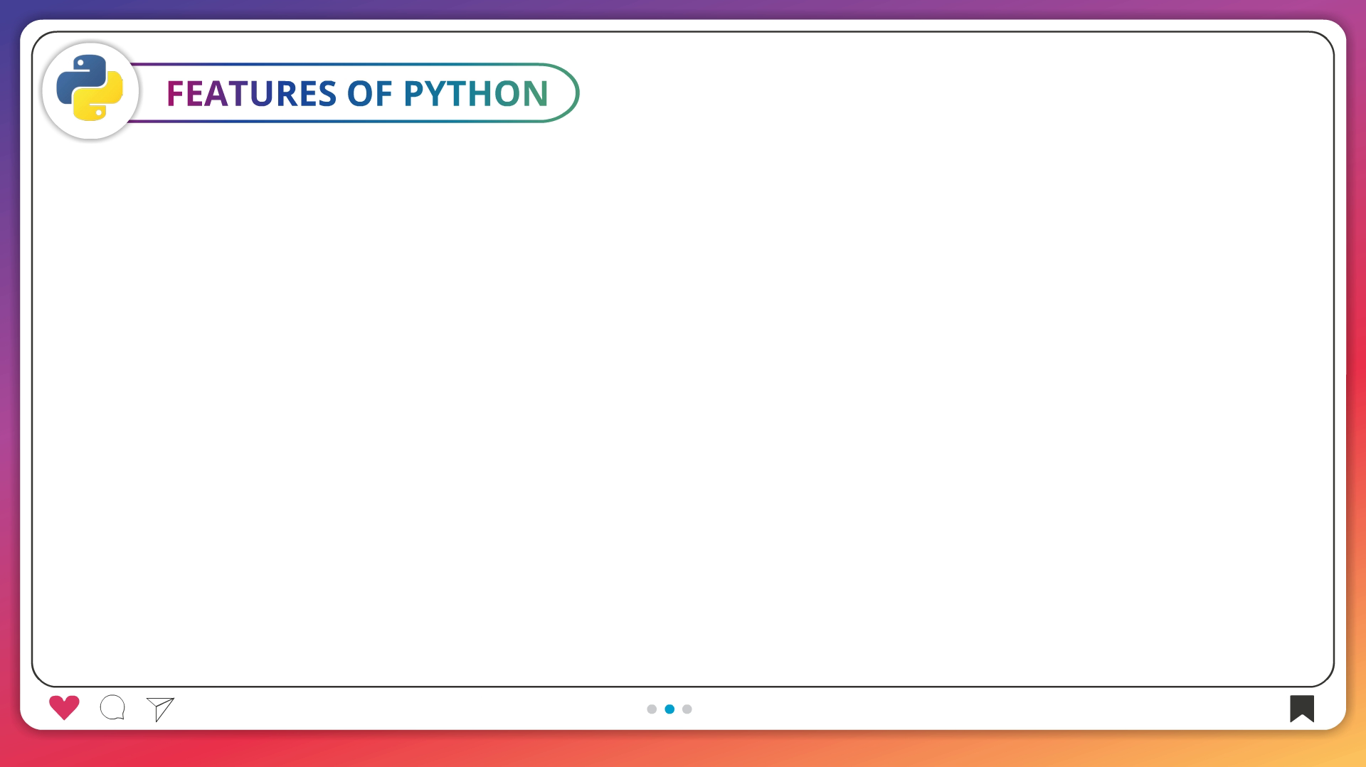Click the rounded right end of the title pill

point(569,93)
